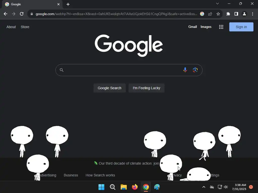Open Chrome's three-dot menu
Image resolution: width=258 pixels, height=193 pixels.
pos(252,14)
